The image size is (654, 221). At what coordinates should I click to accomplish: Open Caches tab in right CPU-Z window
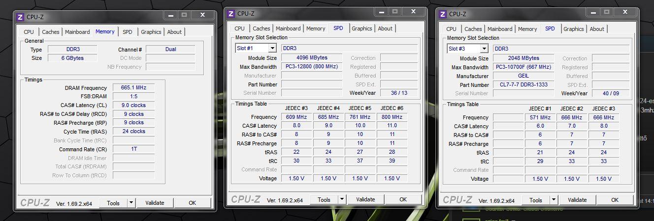point(473,29)
